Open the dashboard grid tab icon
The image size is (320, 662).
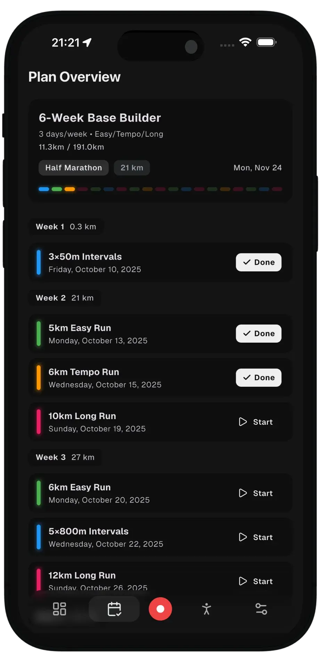tap(59, 609)
